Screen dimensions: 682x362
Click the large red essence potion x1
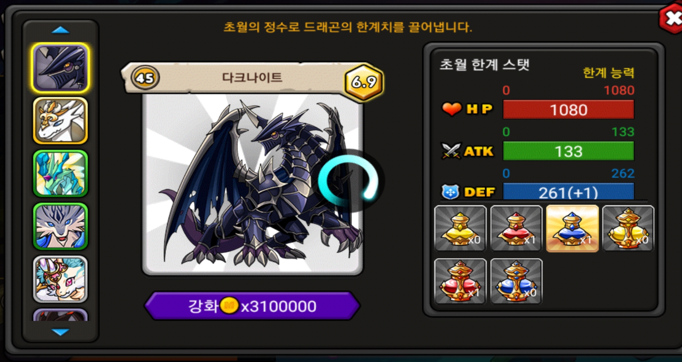(460, 281)
